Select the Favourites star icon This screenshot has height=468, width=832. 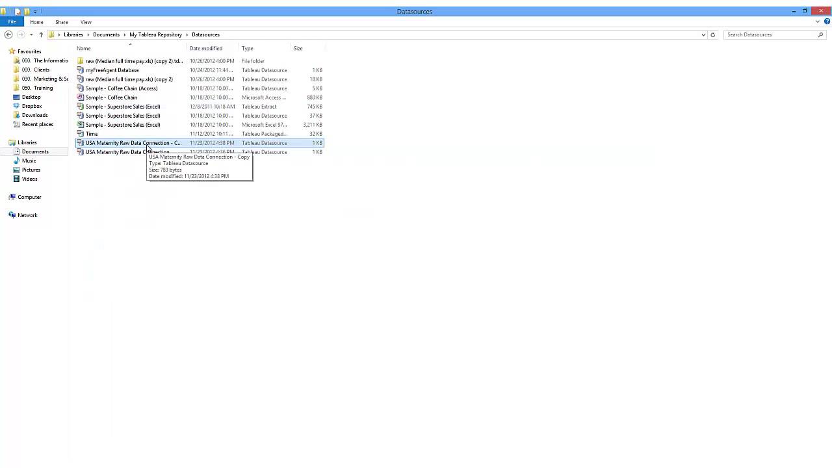(12, 51)
